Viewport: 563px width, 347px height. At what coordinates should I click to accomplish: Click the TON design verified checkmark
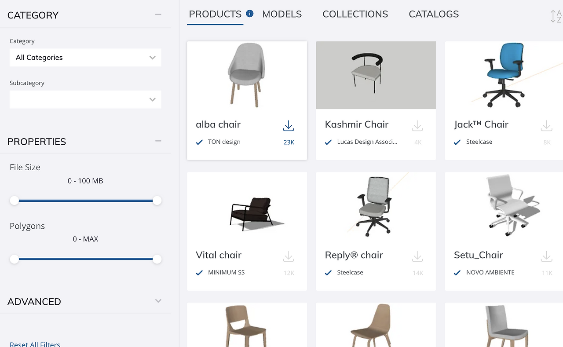199,142
